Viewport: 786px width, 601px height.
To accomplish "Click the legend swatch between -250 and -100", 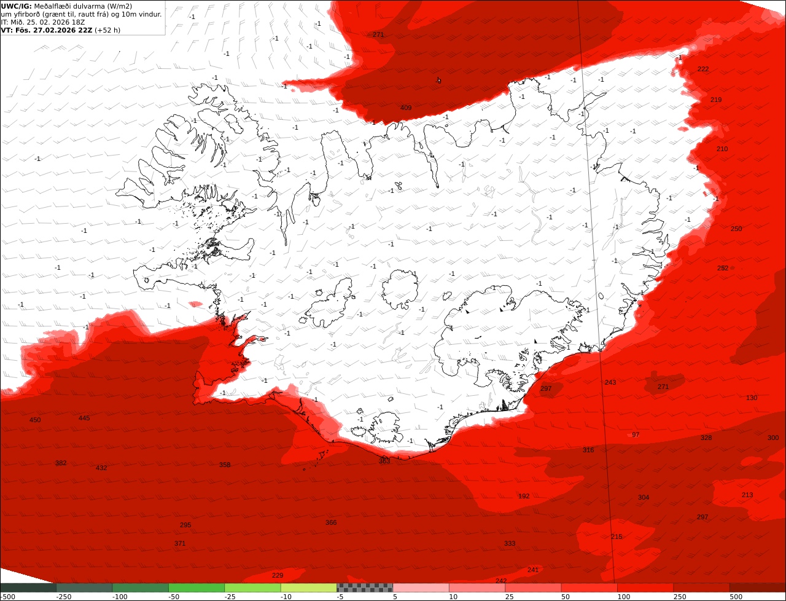I will click(x=84, y=587).
